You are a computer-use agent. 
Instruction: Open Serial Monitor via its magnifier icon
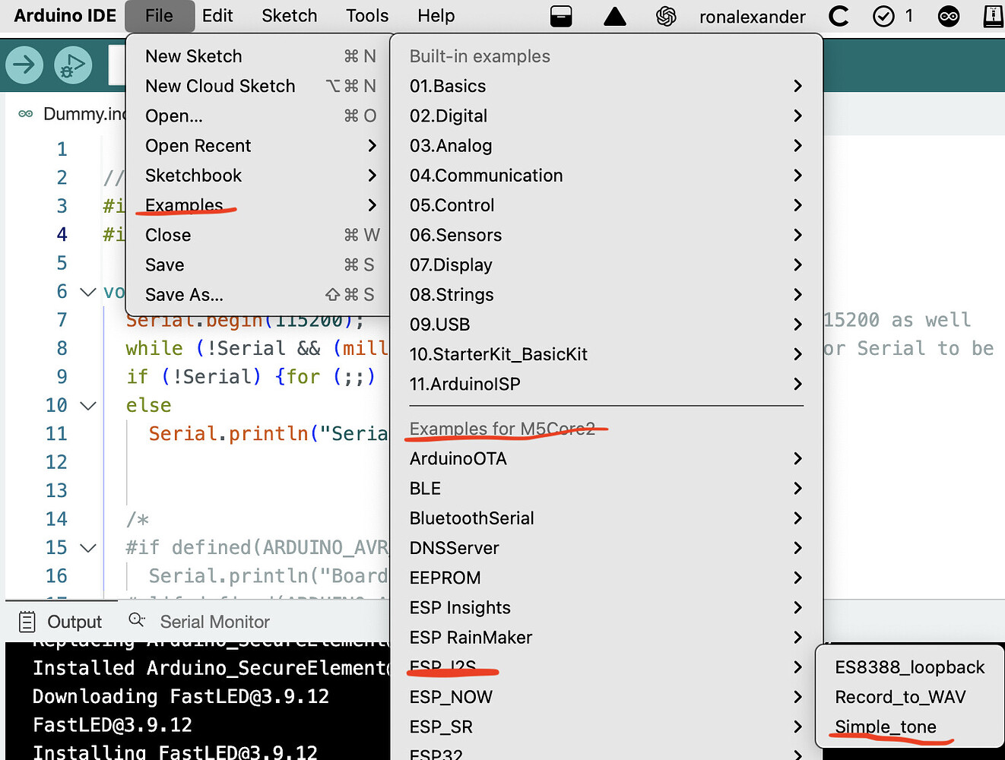[137, 621]
